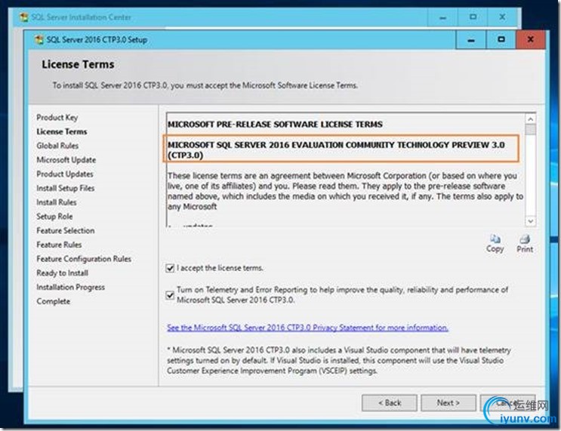Viewport: 561px width, 431px height.
Task: Click the Visual Studio component telemetry note
Action: point(339,361)
